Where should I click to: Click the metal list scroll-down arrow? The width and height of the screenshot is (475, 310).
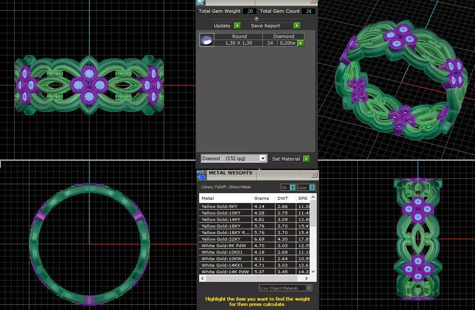click(x=313, y=272)
